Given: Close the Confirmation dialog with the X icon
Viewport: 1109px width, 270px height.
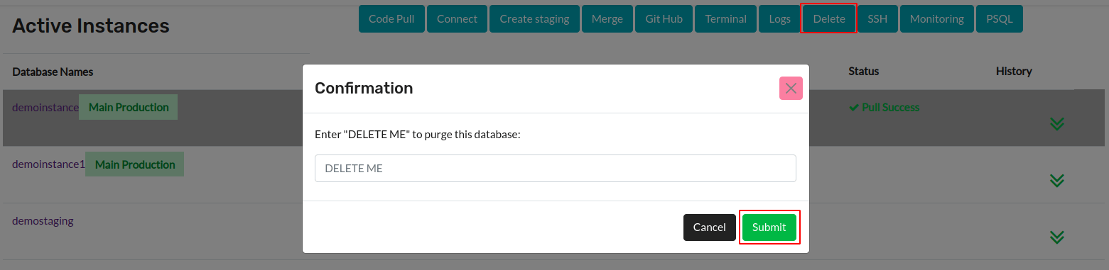Looking at the screenshot, I should (791, 89).
